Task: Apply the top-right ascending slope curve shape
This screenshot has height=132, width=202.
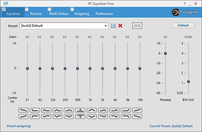Action: 137,110
